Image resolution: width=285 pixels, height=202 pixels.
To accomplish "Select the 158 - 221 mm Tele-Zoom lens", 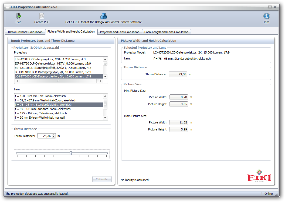I will click(x=59, y=96).
